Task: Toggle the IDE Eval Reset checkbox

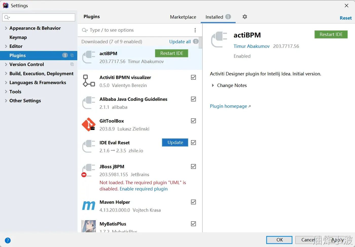Action: [193, 143]
